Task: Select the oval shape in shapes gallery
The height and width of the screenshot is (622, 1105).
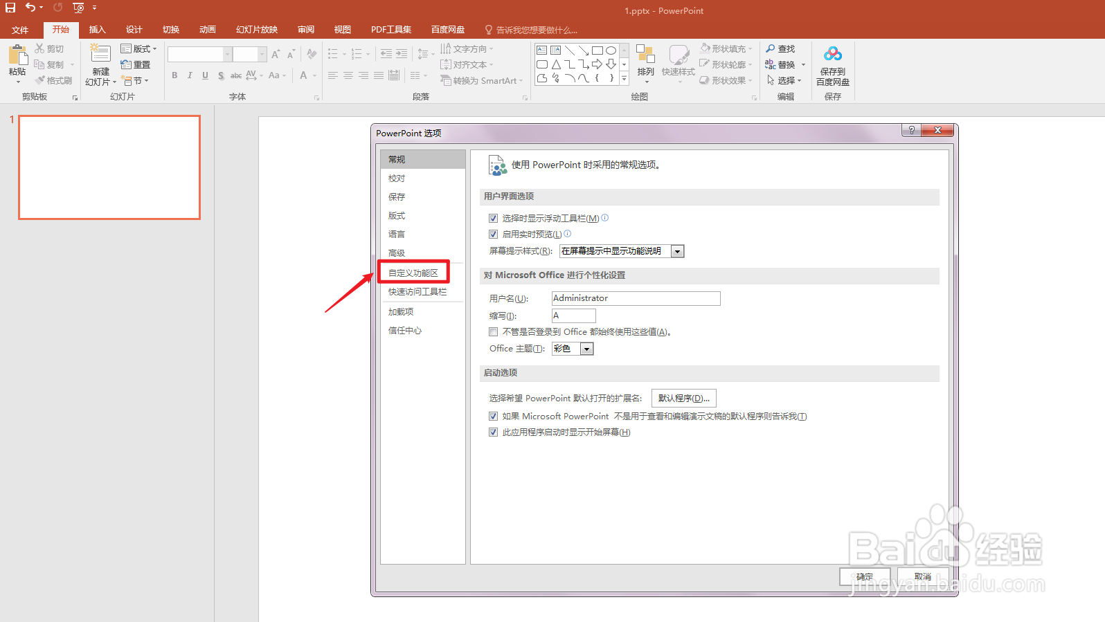Action: [x=611, y=51]
